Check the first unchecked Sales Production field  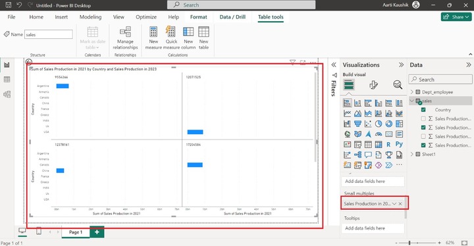point(423,118)
